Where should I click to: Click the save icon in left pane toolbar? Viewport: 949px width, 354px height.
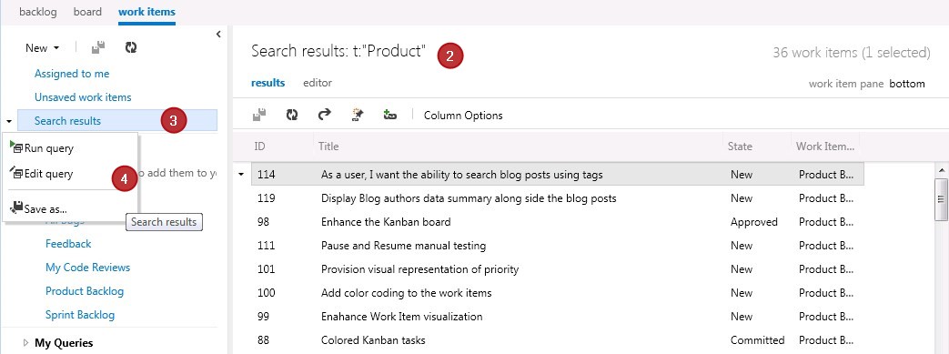point(98,47)
